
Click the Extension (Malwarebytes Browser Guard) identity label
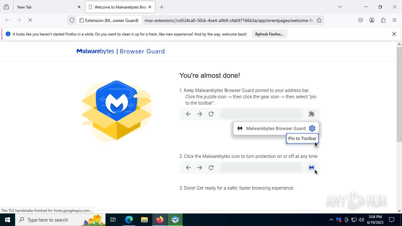point(109,20)
